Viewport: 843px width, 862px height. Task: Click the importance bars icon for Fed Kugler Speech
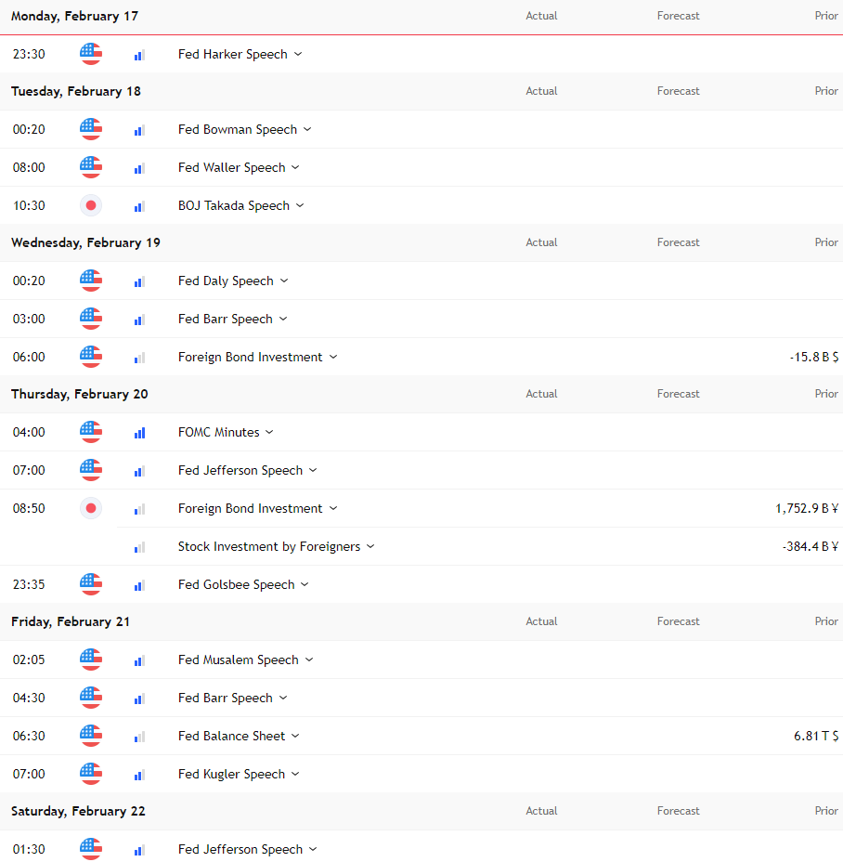pos(139,775)
